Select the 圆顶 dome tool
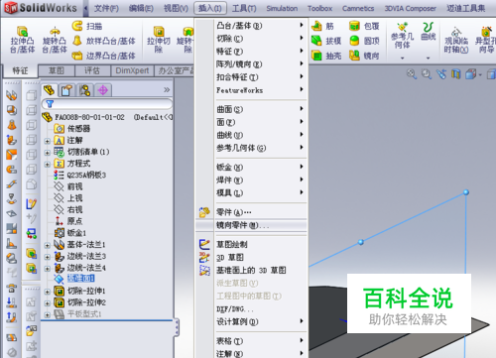Image resolution: width=496 pixels, height=358 pixels. tap(364, 41)
